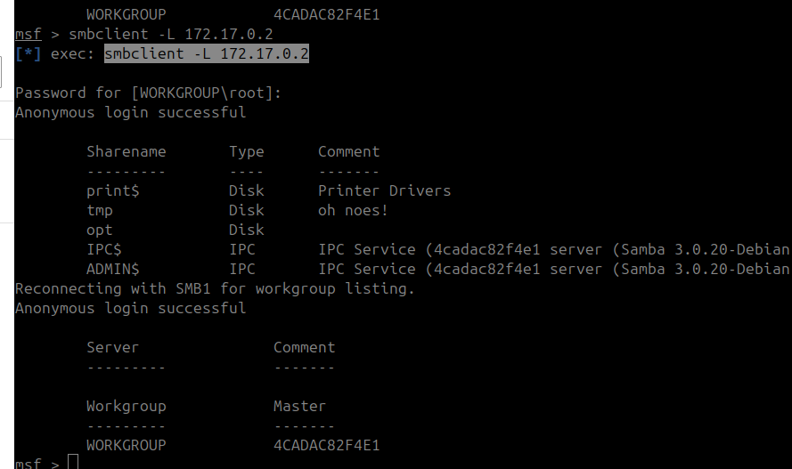Click the Password for [WORKGROUP\root] line
Viewport: 792px width, 469px height.
[x=148, y=93]
